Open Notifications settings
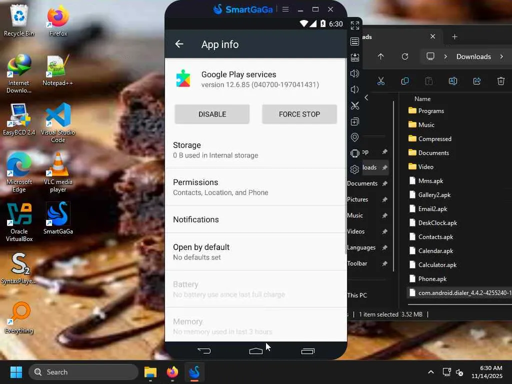This screenshot has width=512, height=384. click(x=255, y=219)
